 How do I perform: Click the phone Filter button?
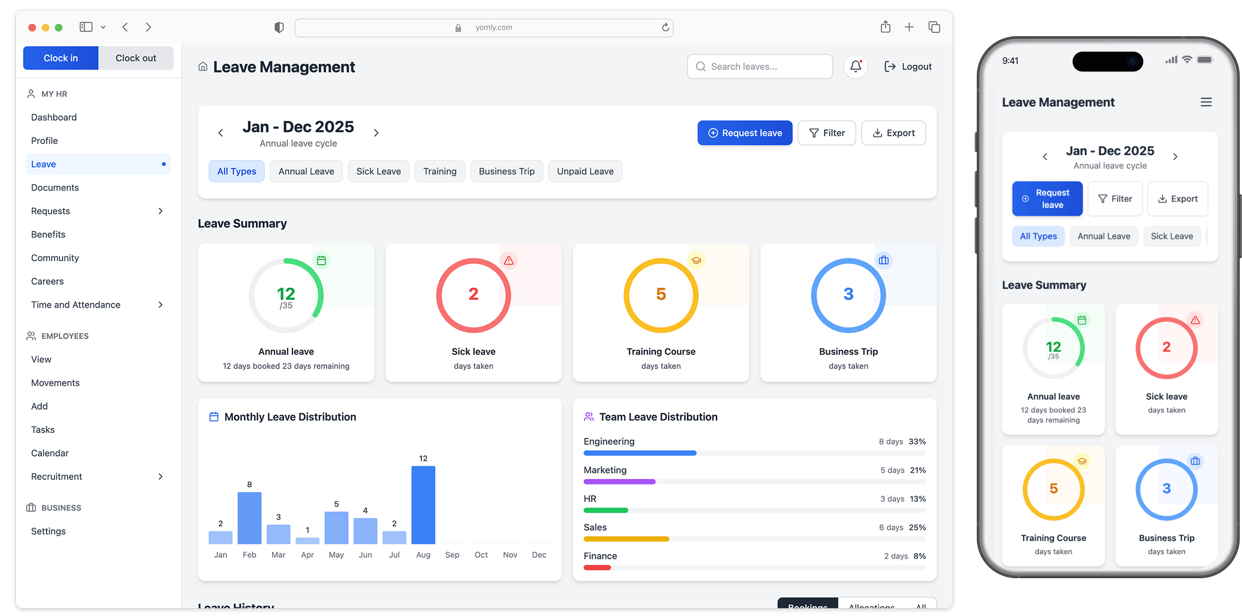tap(1115, 199)
